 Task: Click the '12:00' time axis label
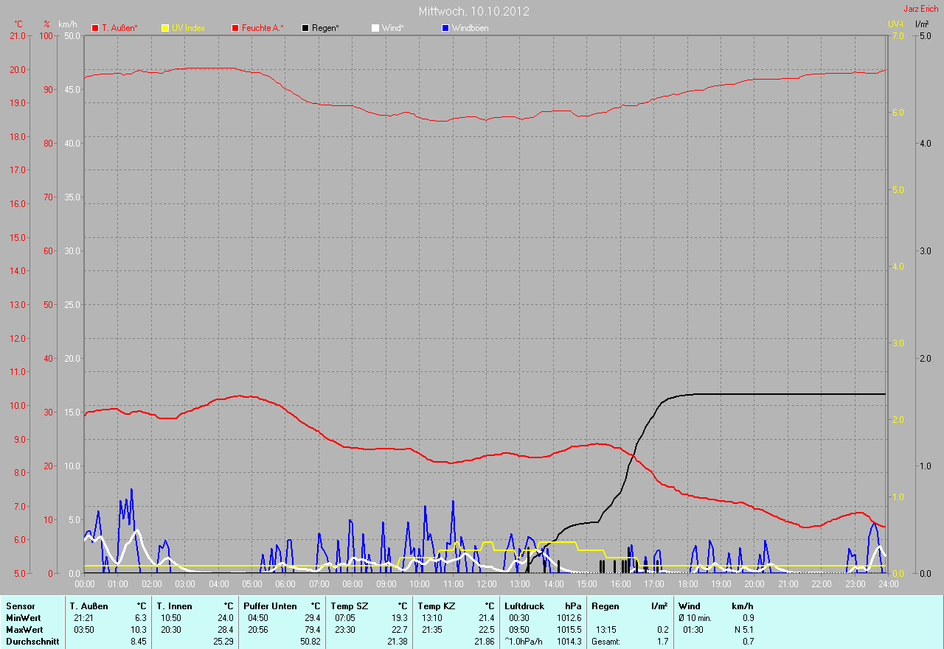pos(486,584)
